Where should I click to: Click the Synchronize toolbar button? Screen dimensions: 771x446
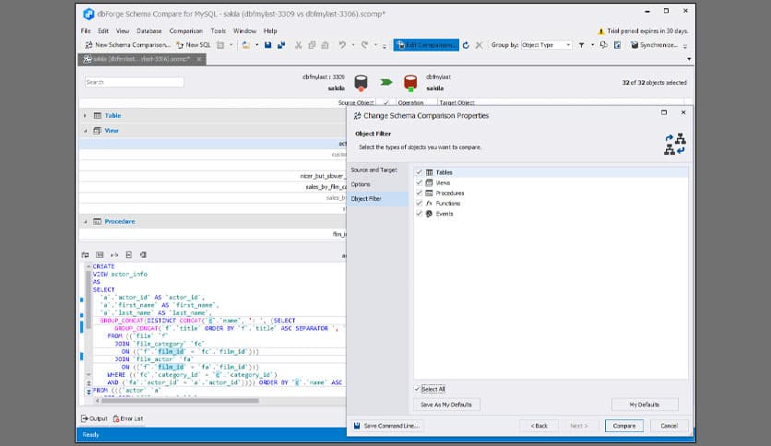coord(654,45)
